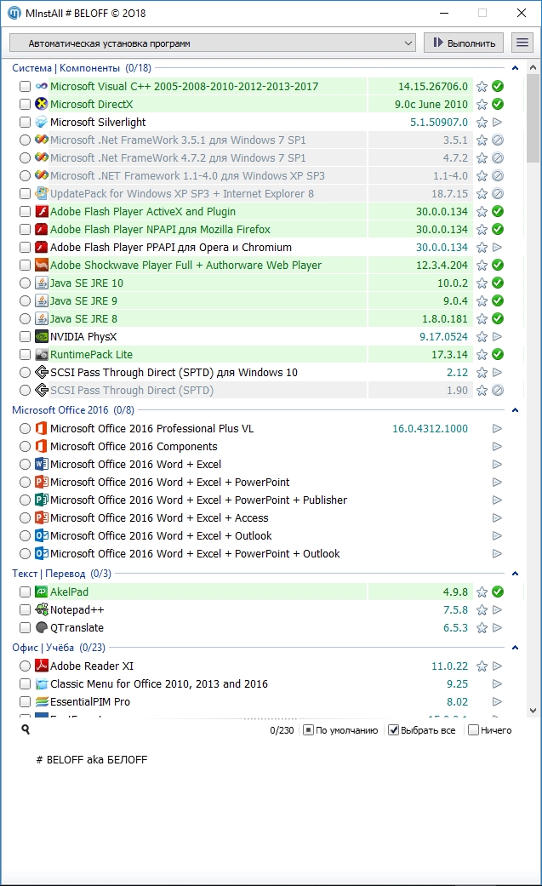Click the star icon for NVIDIA PhysX
Screen dimensions: 542x886
pyautogui.click(x=482, y=337)
